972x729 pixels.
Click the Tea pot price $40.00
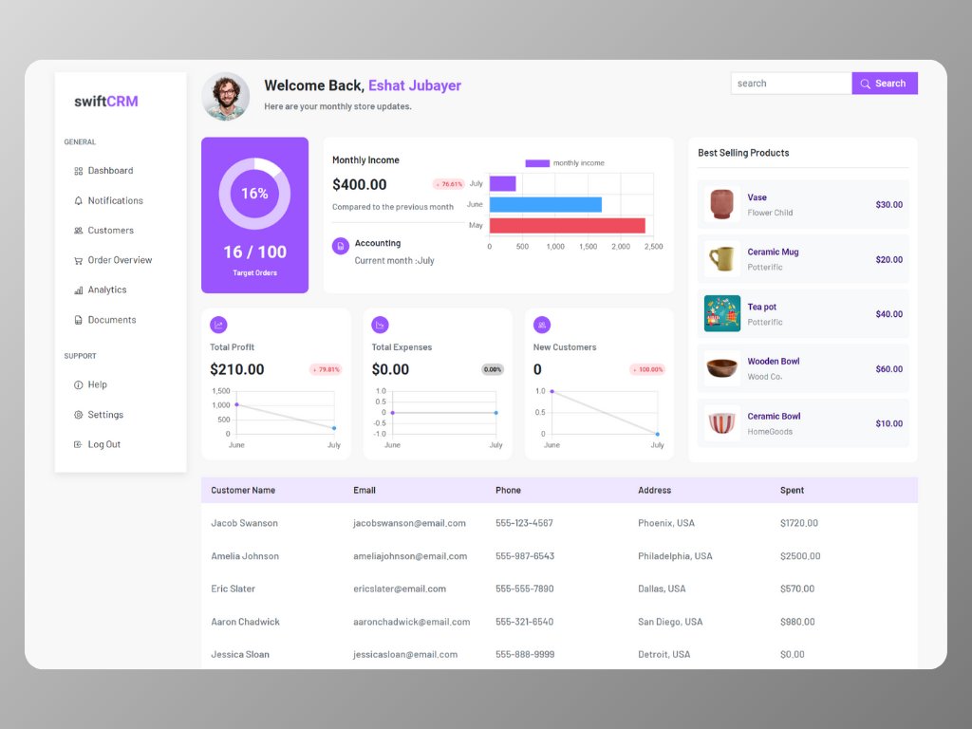pyautogui.click(x=888, y=314)
